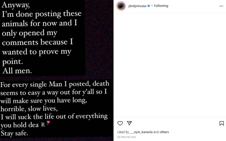The height and width of the screenshot is (141, 226).
Task: Share the post via paper plane icon
Action: (x=129, y=123)
